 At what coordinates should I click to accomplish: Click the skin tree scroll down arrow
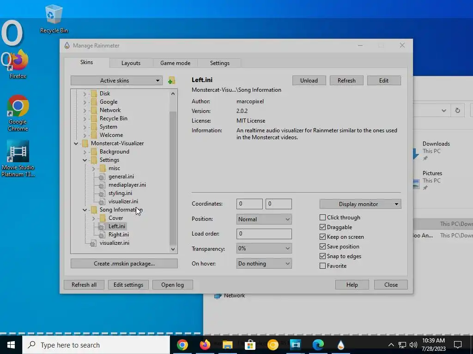pyautogui.click(x=173, y=249)
